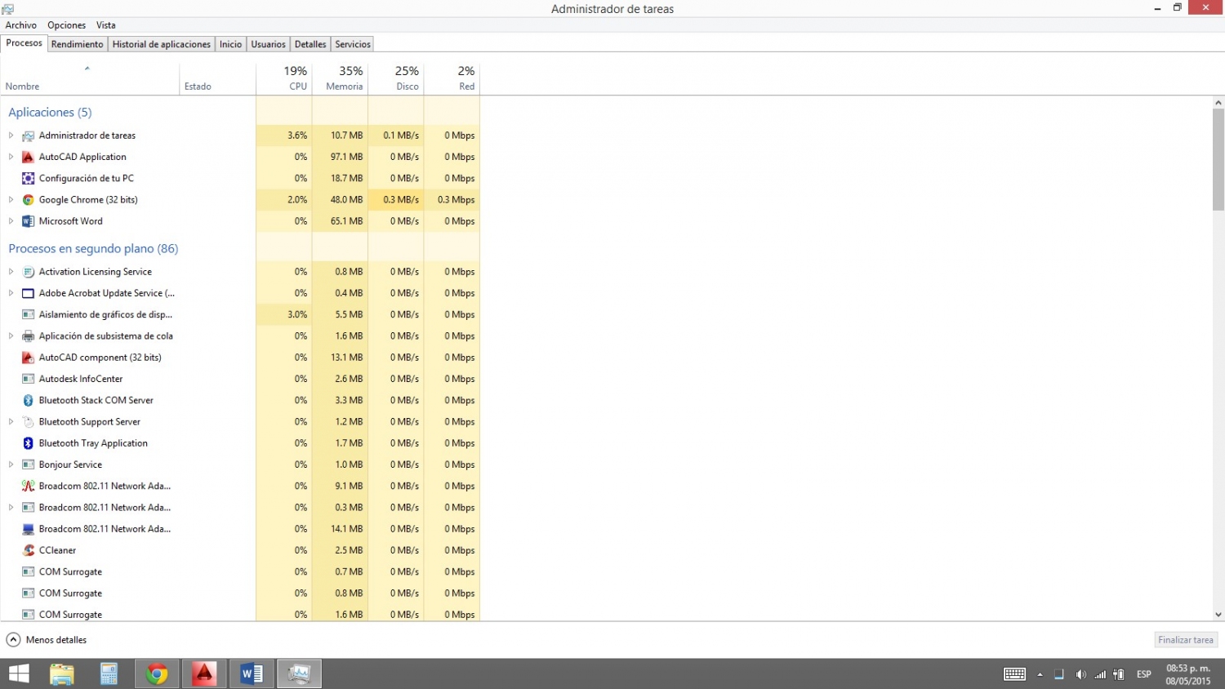
Task: Click the volume speaker tray icon
Action: [1080, 674]
